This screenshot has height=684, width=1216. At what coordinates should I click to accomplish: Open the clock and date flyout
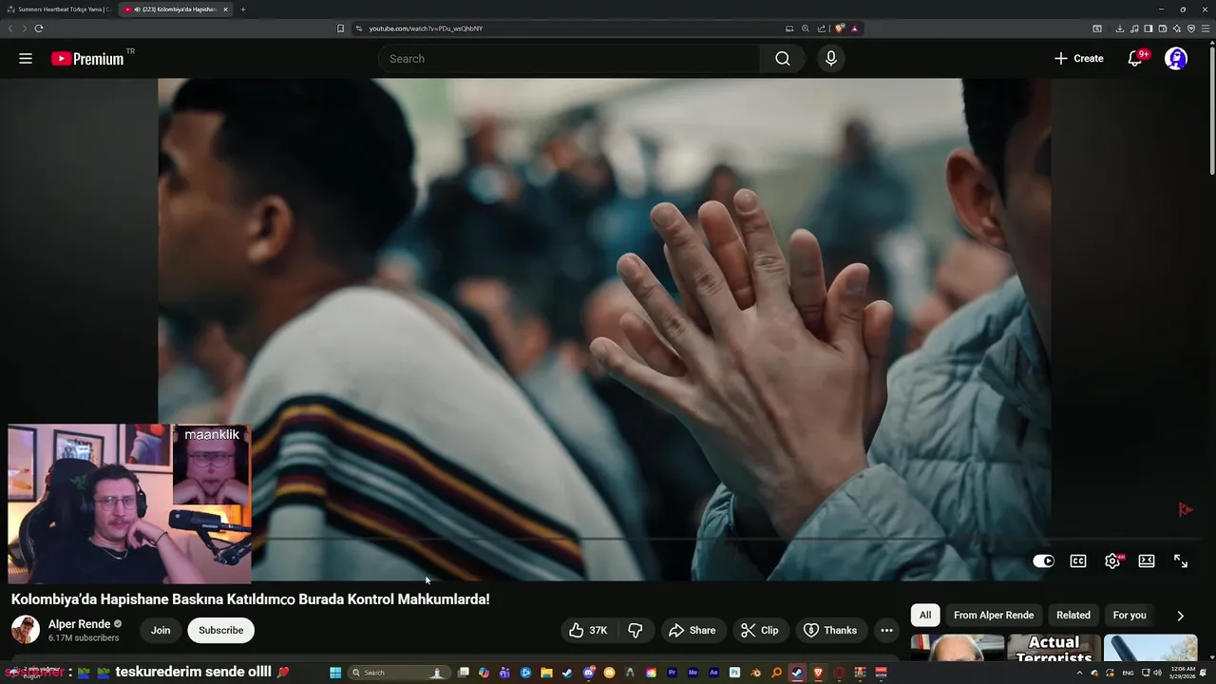1183,673
